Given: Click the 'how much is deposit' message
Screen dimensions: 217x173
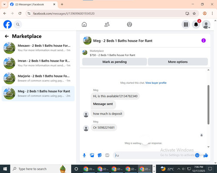Looking at the screenshot, I should pos(108,114).
